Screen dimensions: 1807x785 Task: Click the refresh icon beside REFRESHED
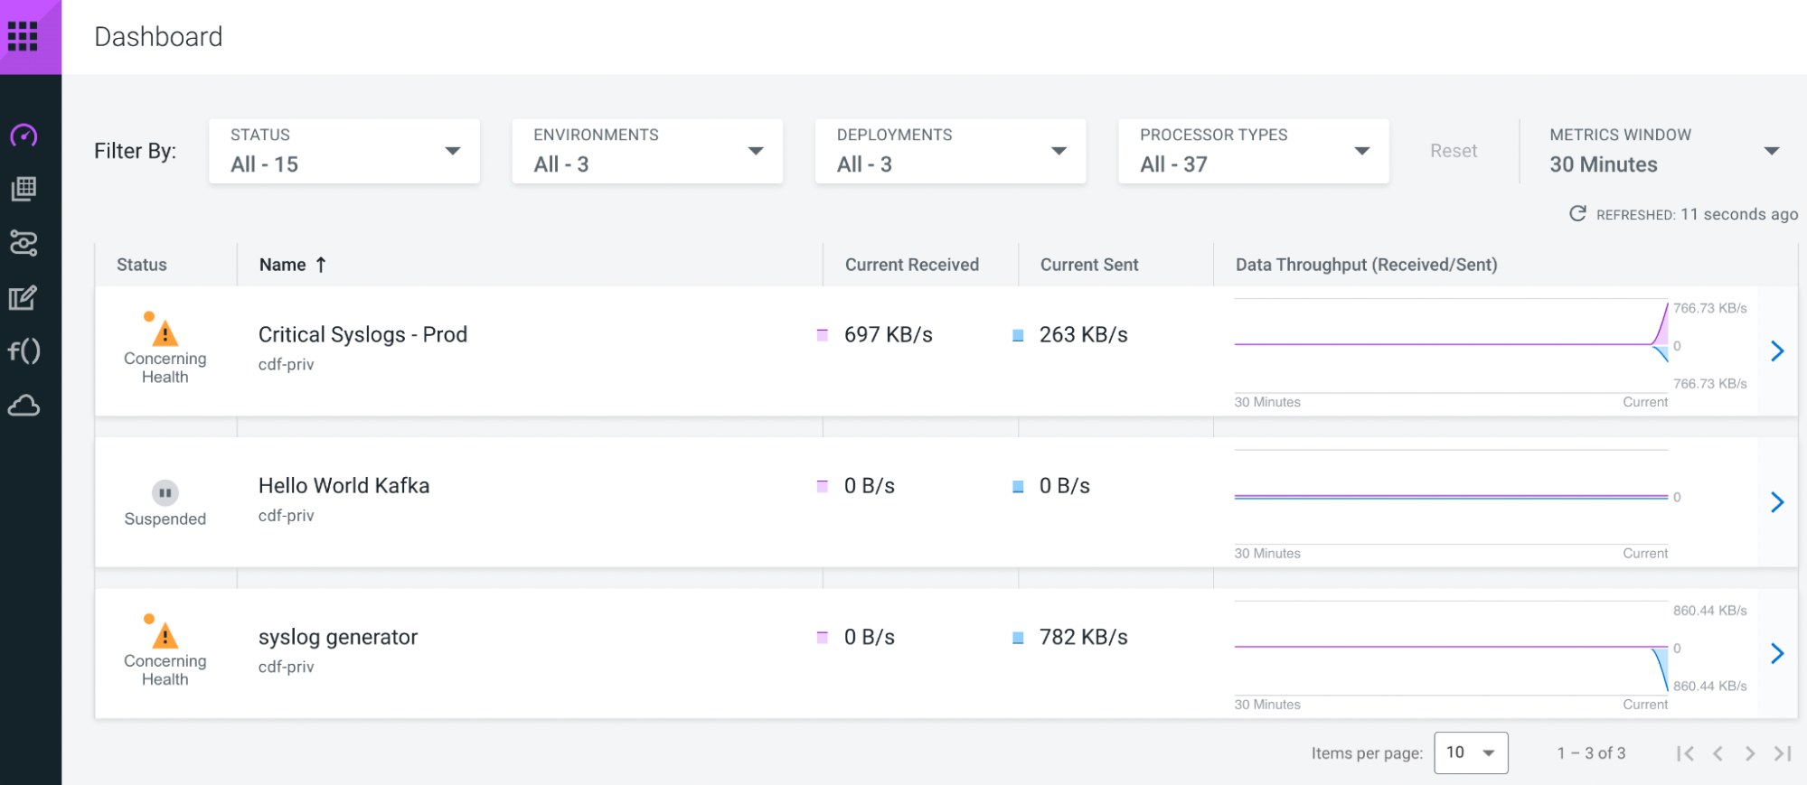tap(1577, 214)
